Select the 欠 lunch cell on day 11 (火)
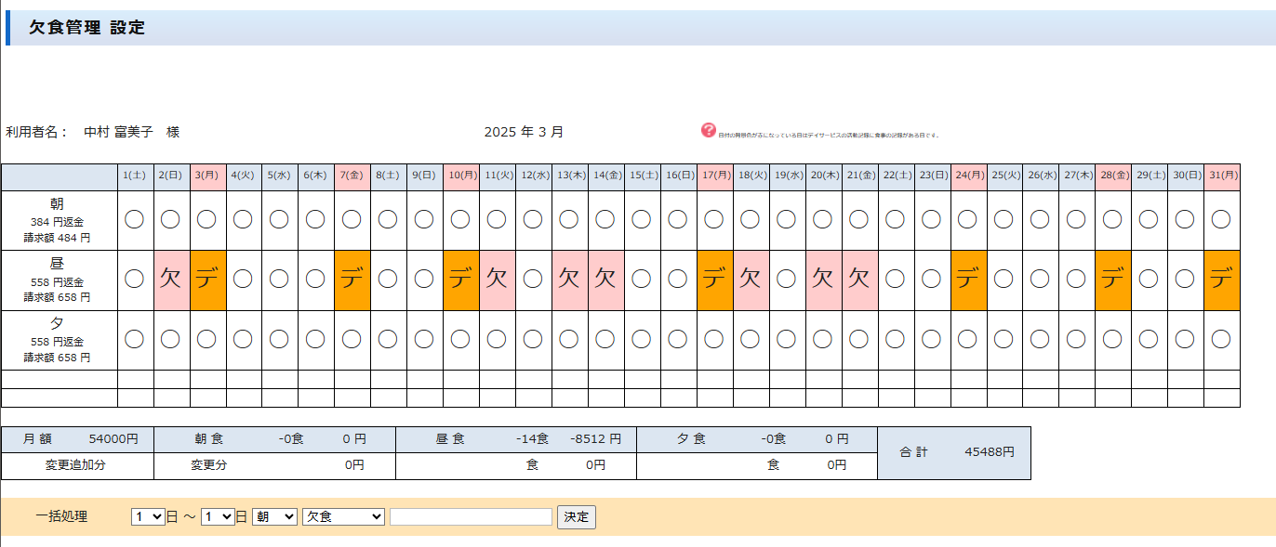 tap(498, 280)
